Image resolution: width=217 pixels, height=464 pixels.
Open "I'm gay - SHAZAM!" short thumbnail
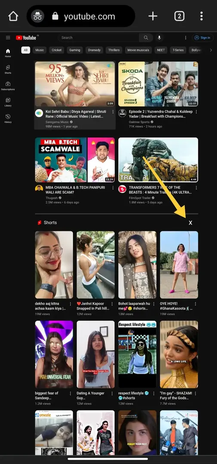[x=179, y=354]
